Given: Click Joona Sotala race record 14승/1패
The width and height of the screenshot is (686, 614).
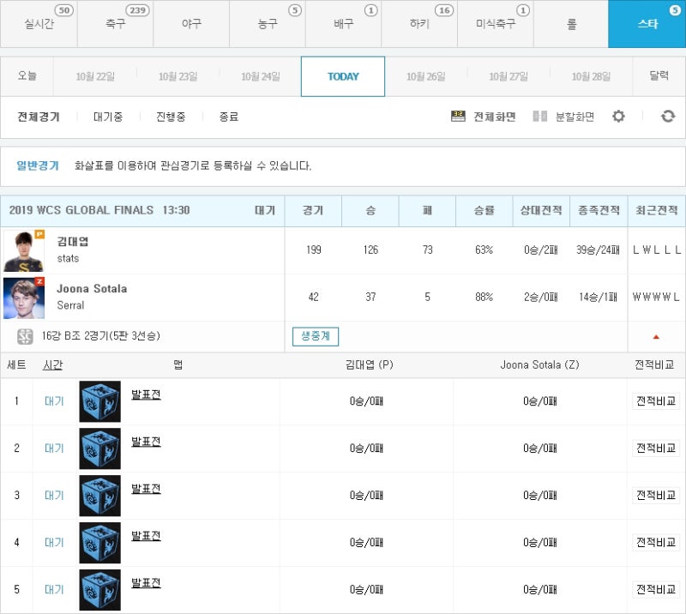Looking at the screenshot, I should pyautogui.click(x=598, y=298).
